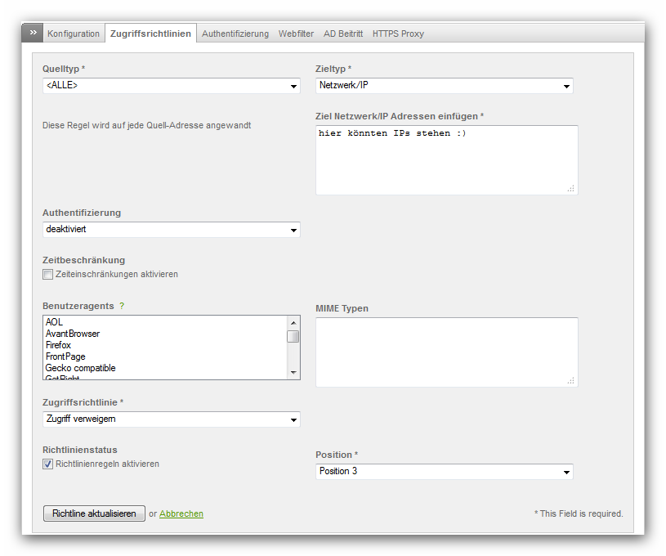
Task: Open the Quelltyp dropdown
Action: 171,86
